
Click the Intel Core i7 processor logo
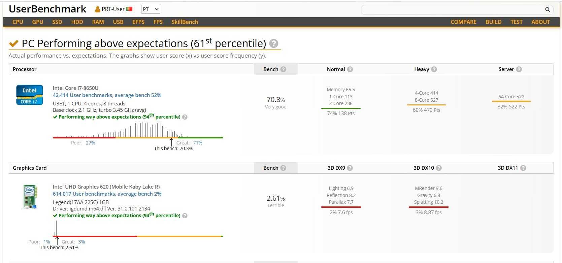(30, 95)
